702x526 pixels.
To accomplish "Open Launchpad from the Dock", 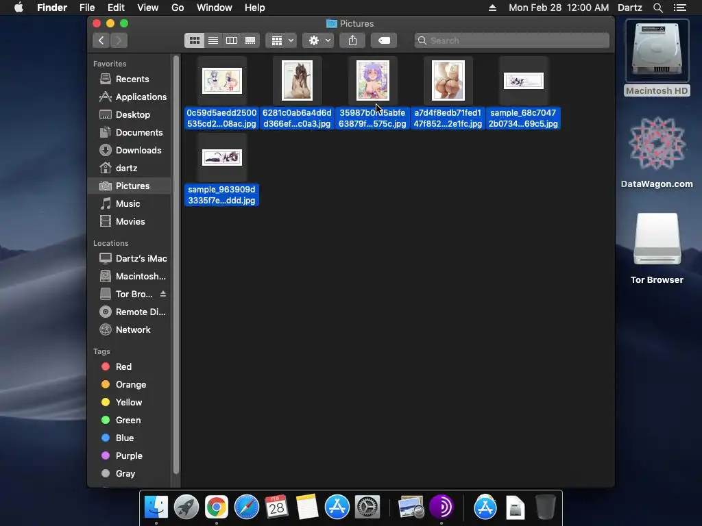I will click(186, 508).
